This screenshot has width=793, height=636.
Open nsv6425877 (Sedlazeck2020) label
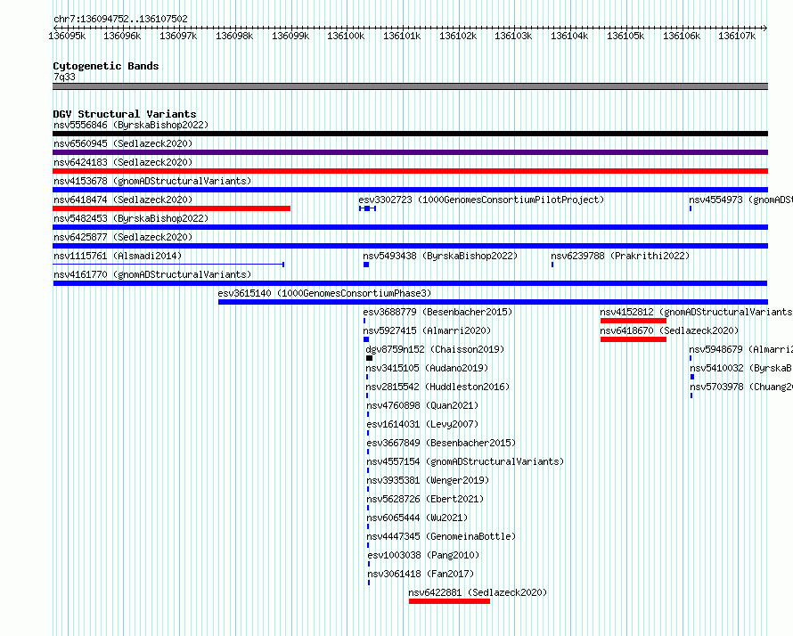[x=123, y=237]
